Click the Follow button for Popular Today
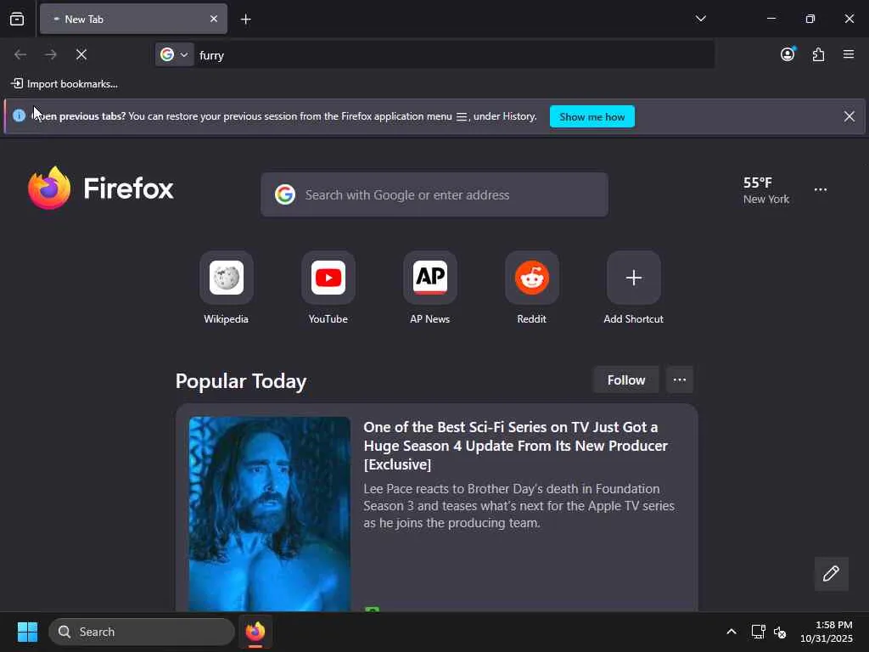The width and height of the screenshot is (869, 652). point(626,379)
